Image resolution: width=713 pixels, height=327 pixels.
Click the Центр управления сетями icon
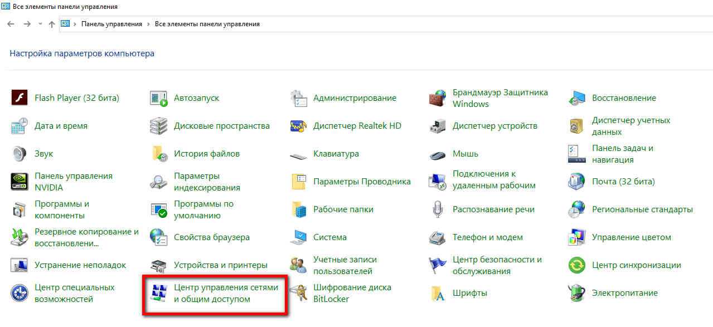[159, 293]
